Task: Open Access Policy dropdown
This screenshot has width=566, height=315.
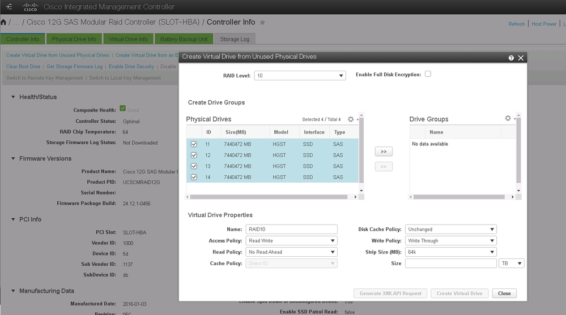Action: click(291, 240)
